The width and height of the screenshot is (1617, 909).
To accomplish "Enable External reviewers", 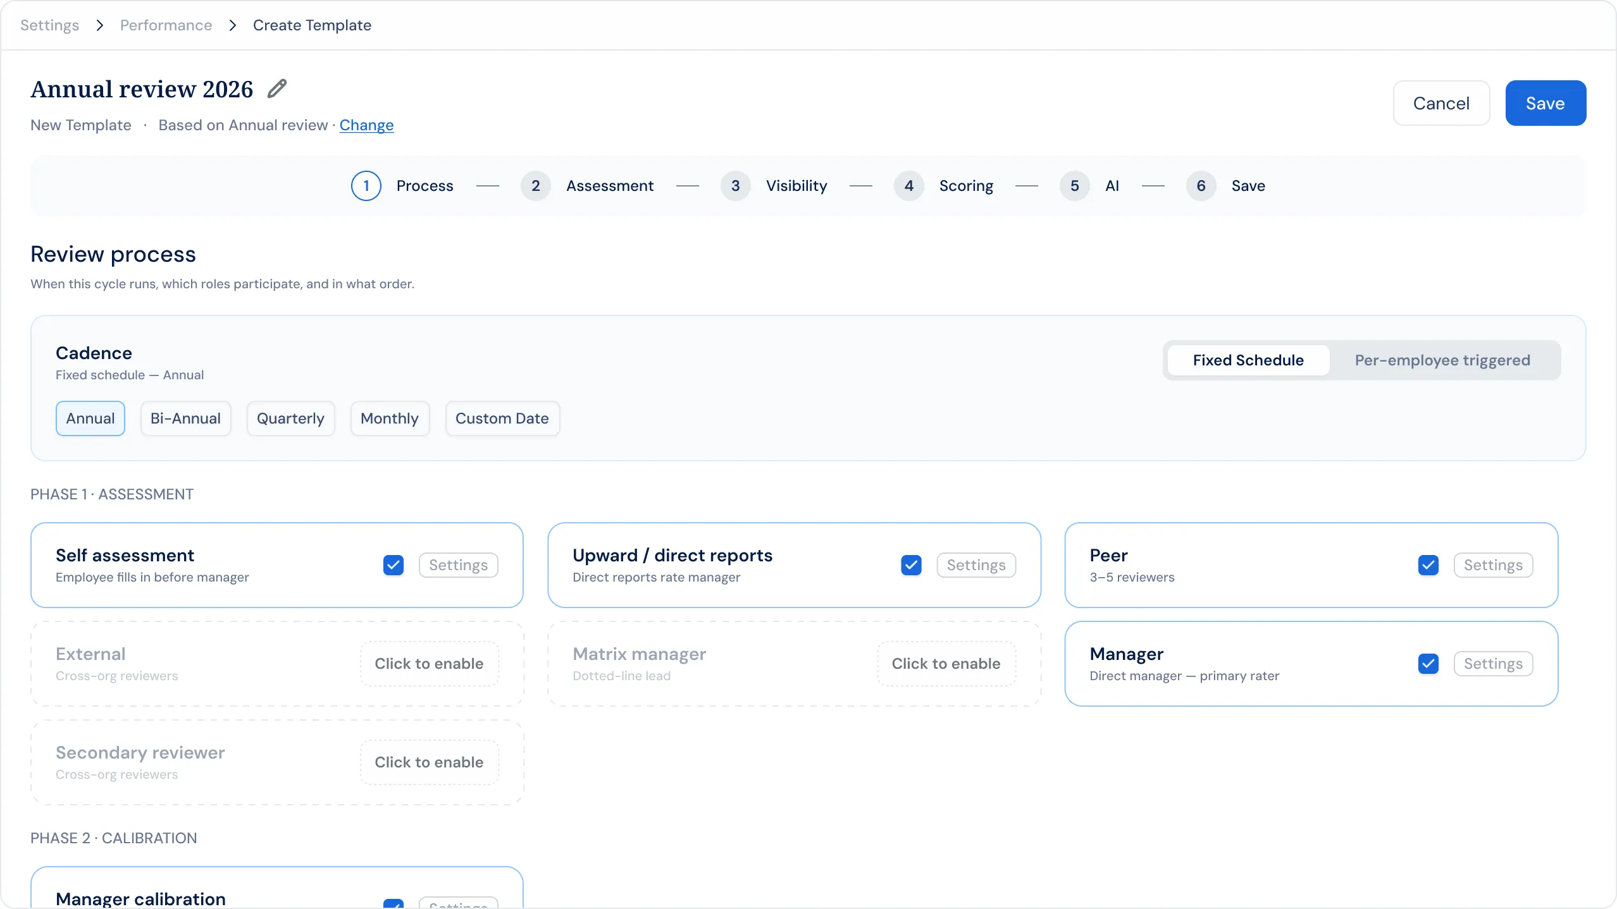I will (430, 664).
